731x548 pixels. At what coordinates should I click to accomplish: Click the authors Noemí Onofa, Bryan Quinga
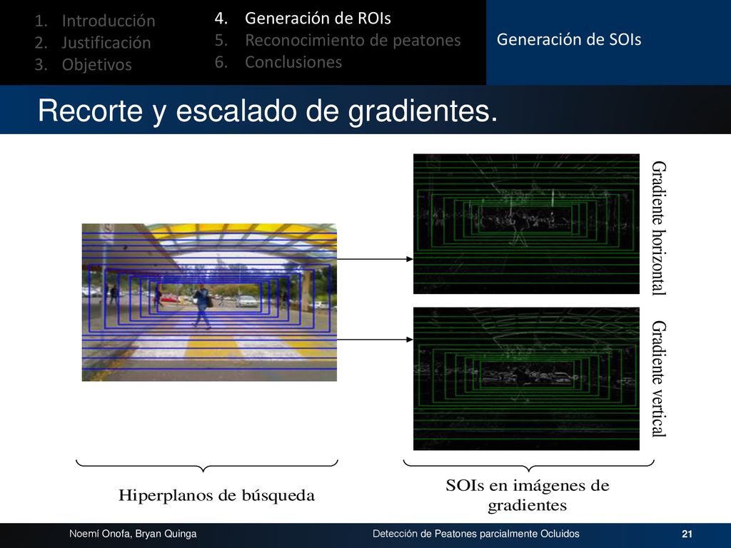click(133, 534)
